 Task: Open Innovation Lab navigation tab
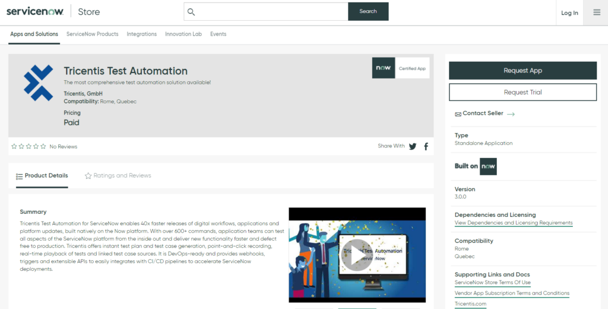pos(183,34)
